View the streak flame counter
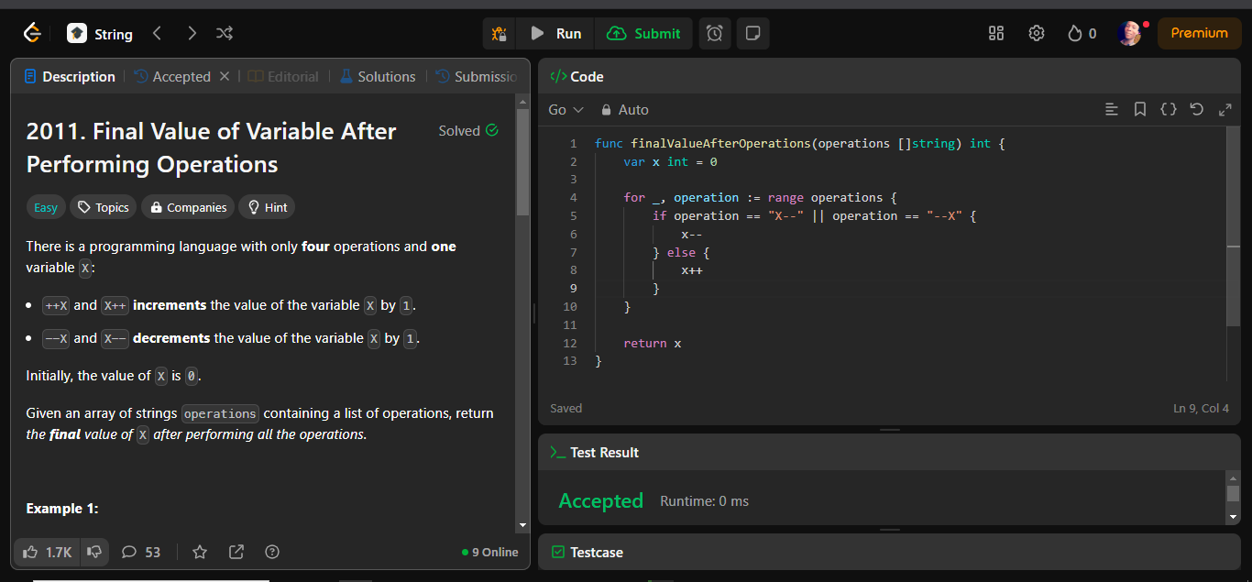The image size is (1252, 582). 1082,33
